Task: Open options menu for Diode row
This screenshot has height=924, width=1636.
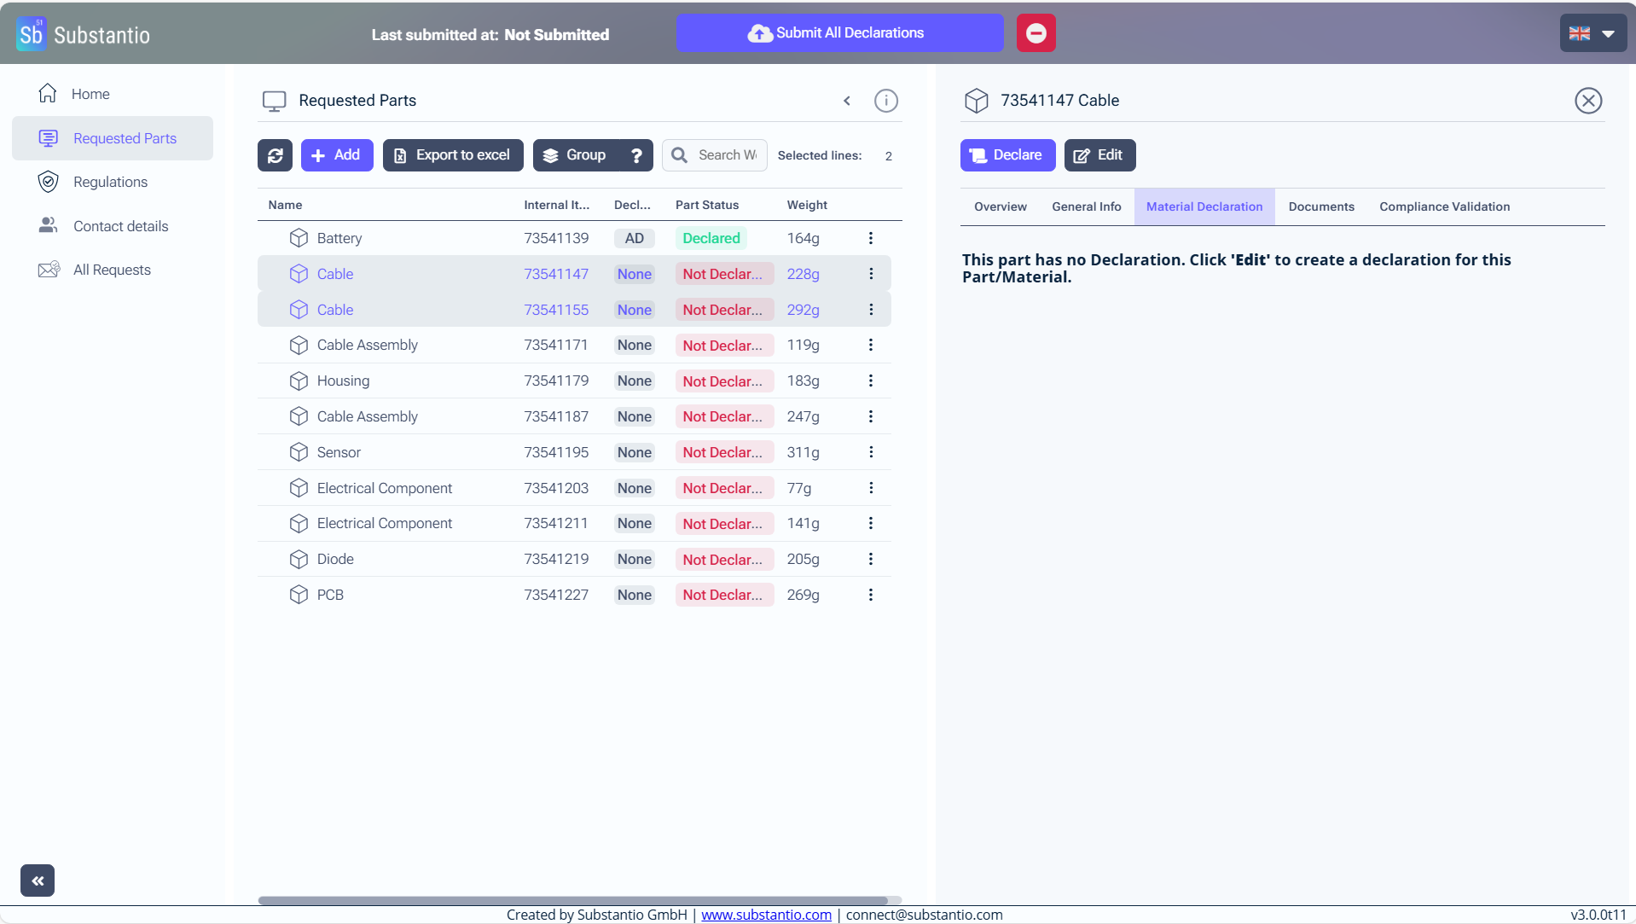Action: click(870, 559)
